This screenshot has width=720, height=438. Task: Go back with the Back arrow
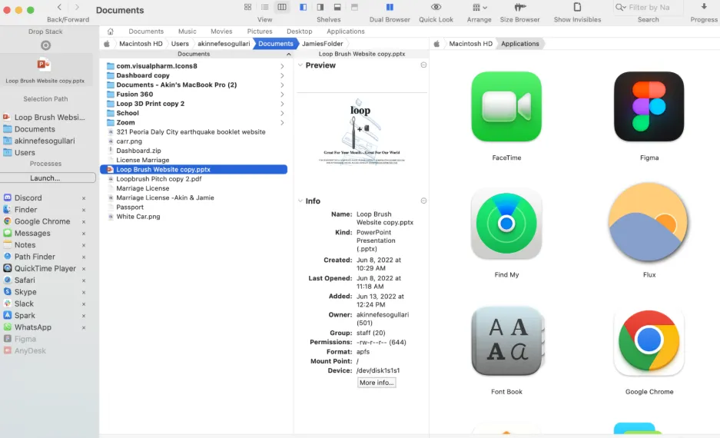click(x=59, y=7)
